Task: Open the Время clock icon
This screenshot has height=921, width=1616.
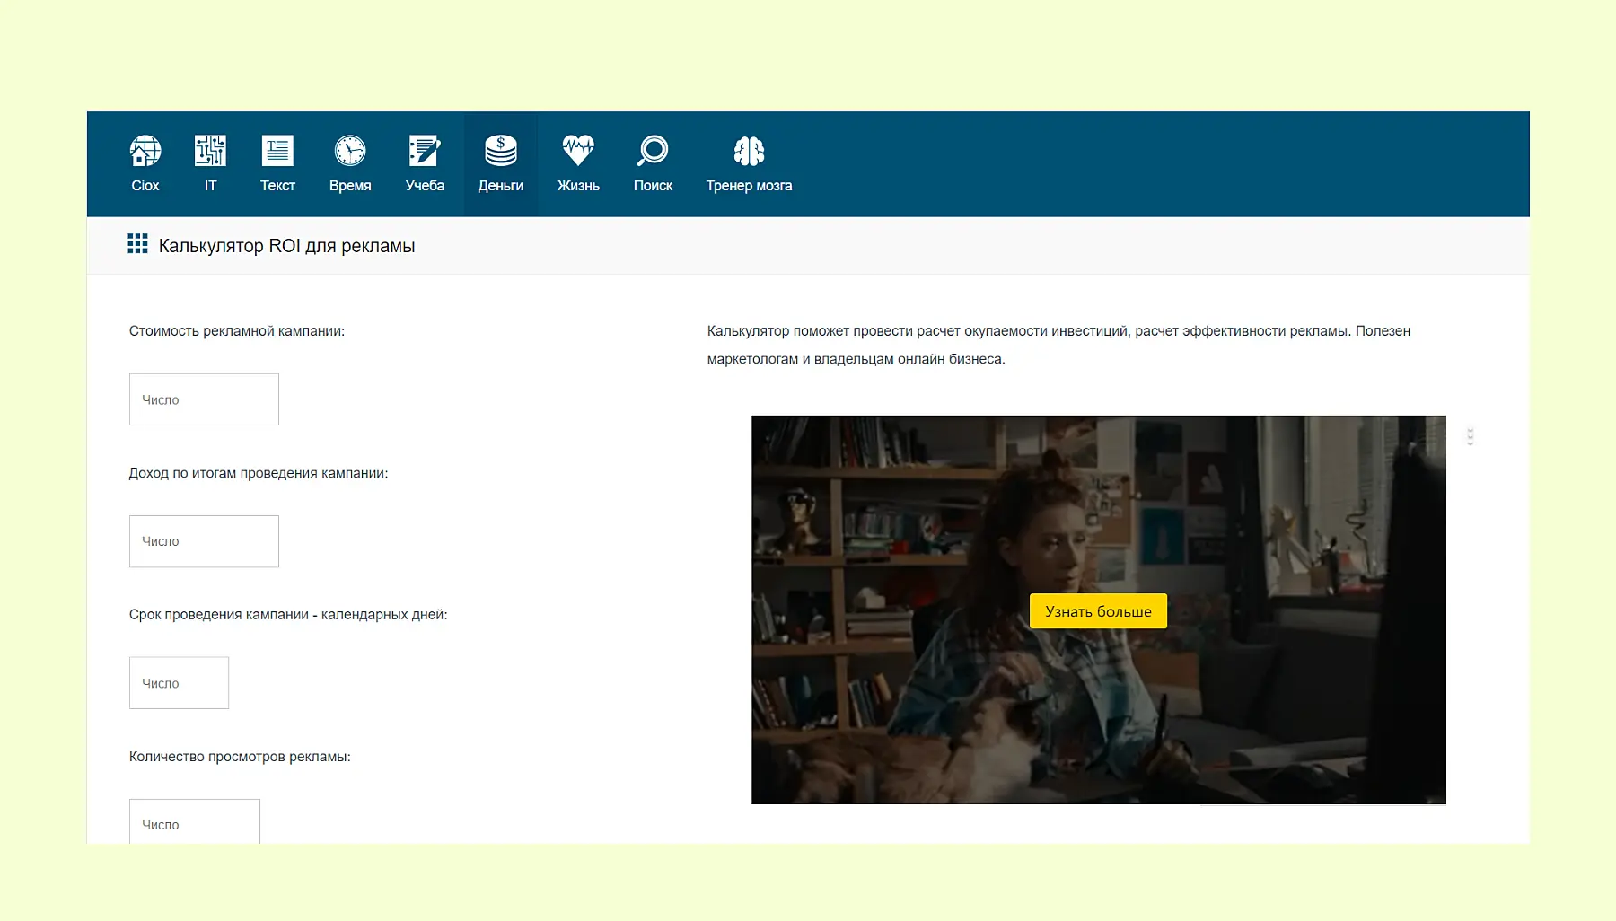Action: click(x=349, y=152)
